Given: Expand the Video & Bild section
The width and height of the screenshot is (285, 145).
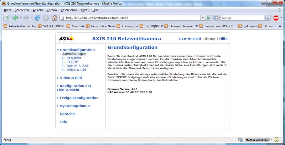Looking at the screenshot, I should coord(58,78).
